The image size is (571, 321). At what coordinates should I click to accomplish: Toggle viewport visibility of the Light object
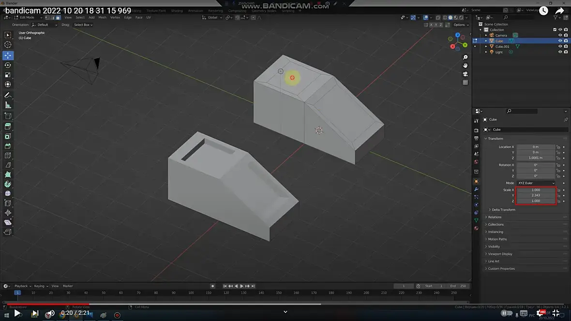pos(560,52)
